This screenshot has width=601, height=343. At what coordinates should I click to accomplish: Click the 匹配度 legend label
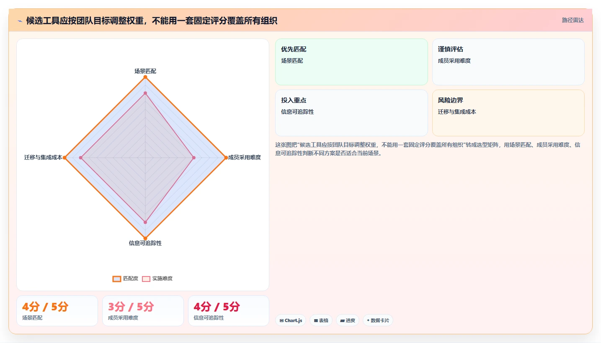pos(131,279)
